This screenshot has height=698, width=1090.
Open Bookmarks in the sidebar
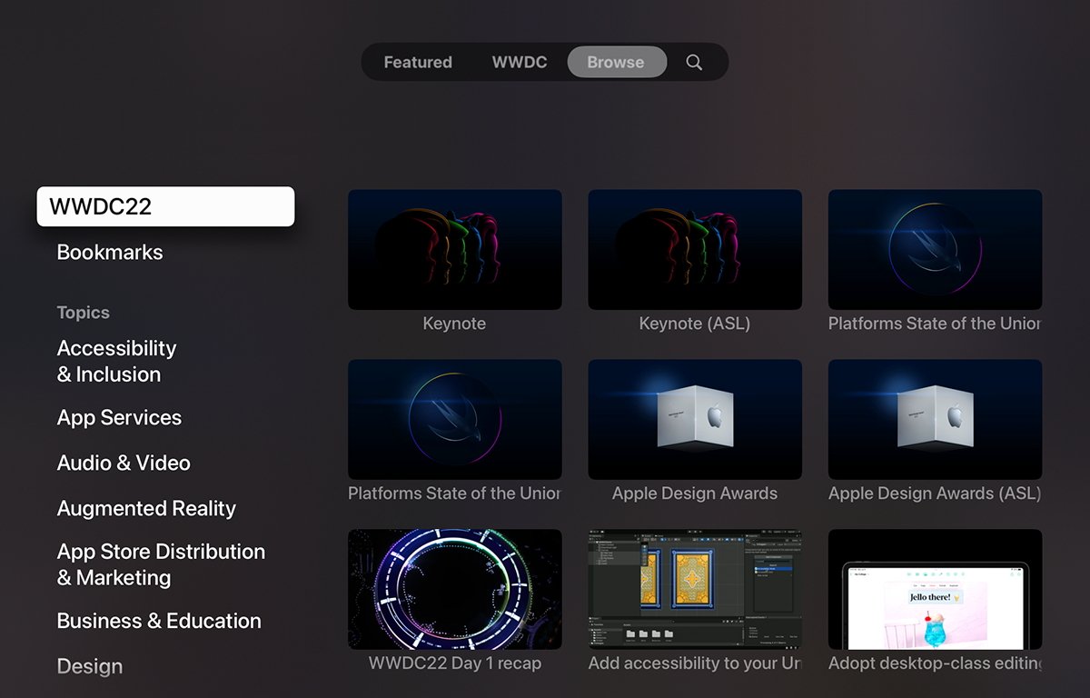(x=110, y=253)
